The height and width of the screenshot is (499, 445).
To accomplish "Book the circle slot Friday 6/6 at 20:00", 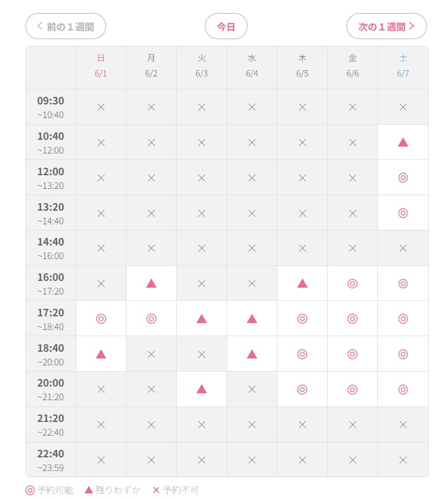I will pos(353,389).
